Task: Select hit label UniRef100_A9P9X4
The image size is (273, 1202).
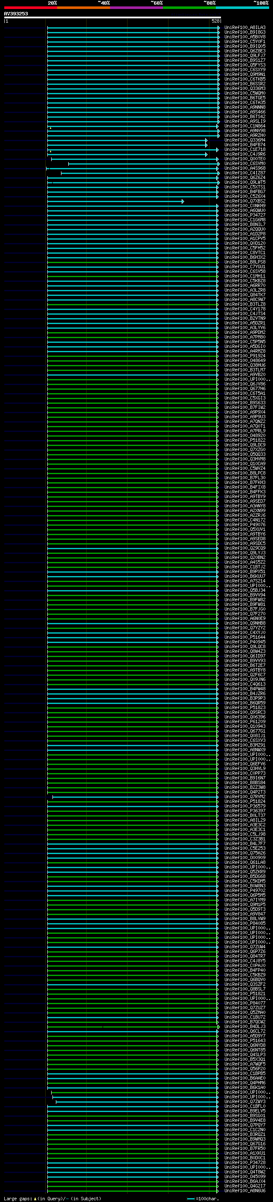Action: (245, 412)
